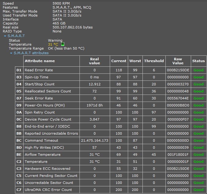Click the 5900 RPM speed value

tap(61, 3)
